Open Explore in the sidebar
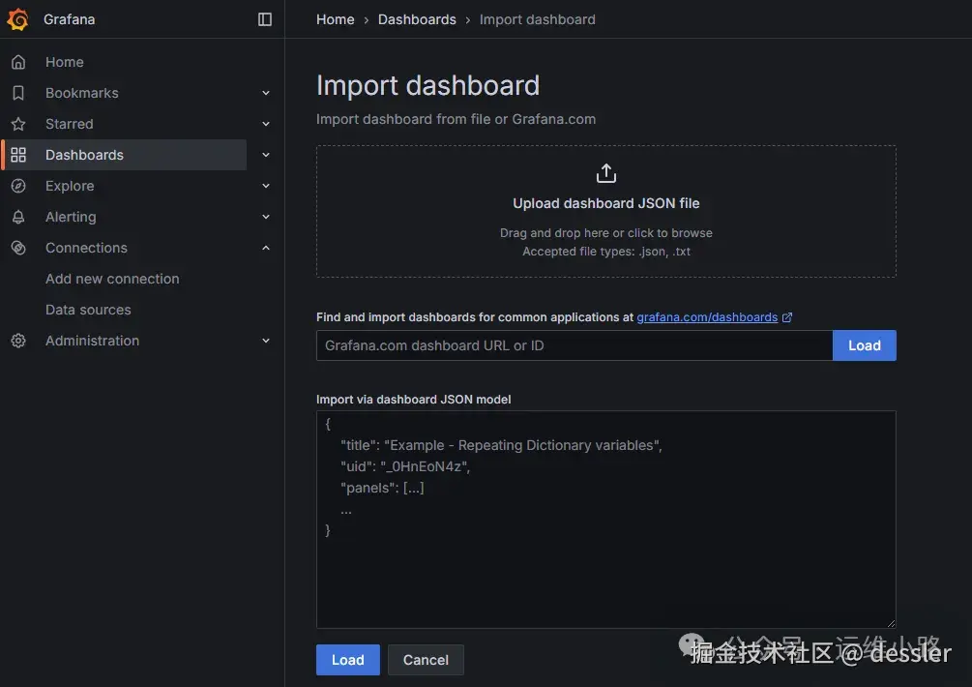 [x=70, y=186]
